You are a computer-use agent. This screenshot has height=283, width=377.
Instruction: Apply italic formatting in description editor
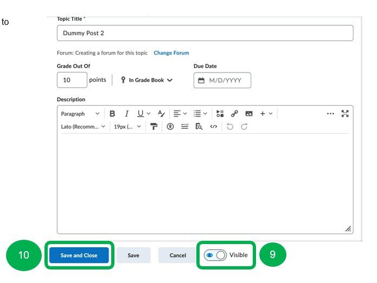point(126,114)
